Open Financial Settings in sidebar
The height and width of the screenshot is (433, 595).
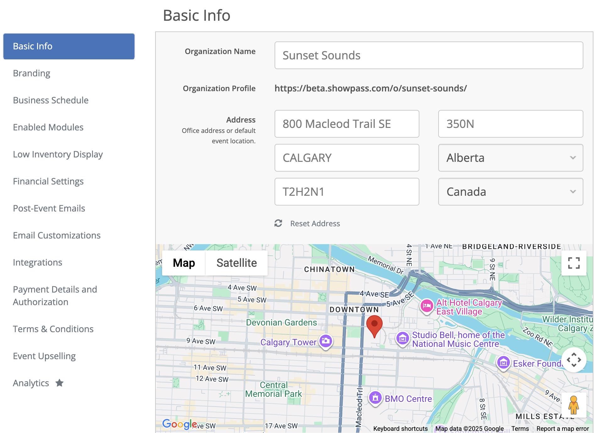coord(48,181)
